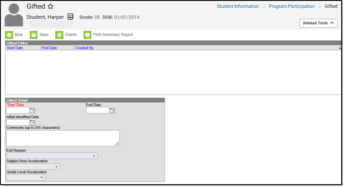Click the Start Date input field

click(x=17, y=110)
